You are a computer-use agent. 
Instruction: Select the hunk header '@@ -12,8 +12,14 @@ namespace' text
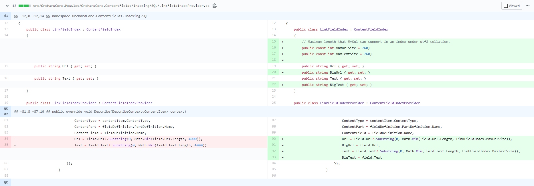pos(81,16)
